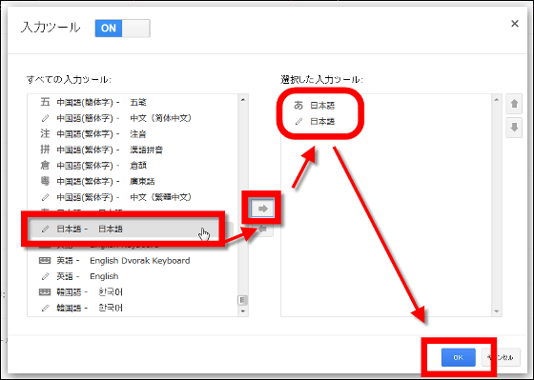Move selected input tool down
The height and width of the screenshot is (380, 534).
click(514, 128)
